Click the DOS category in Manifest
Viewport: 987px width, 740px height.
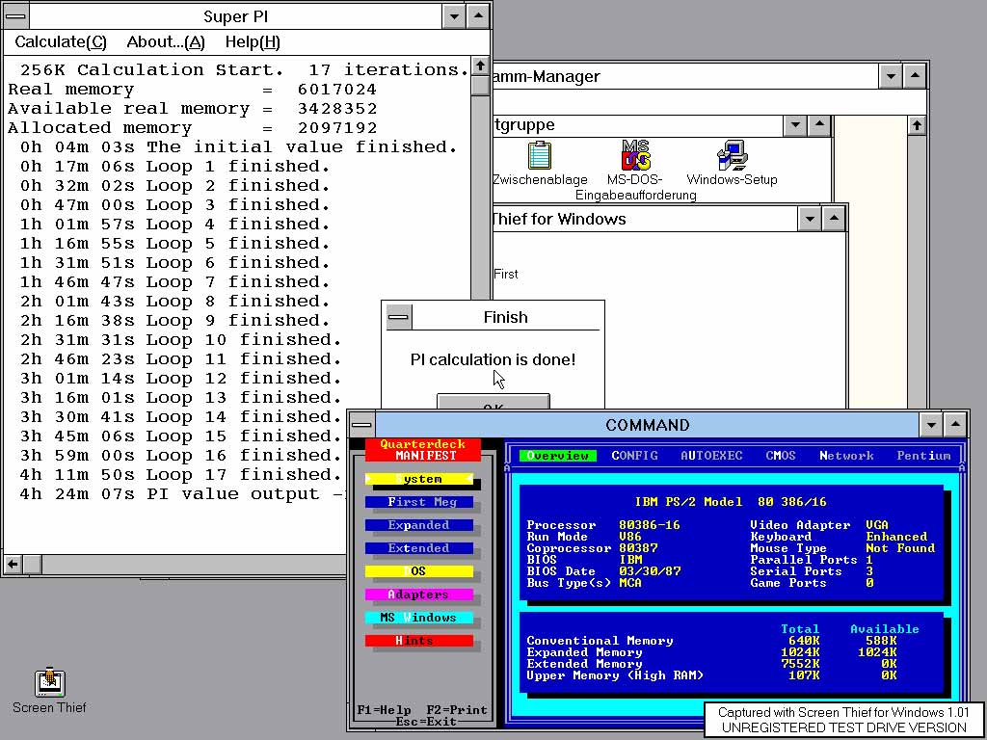tap(419, 571)
